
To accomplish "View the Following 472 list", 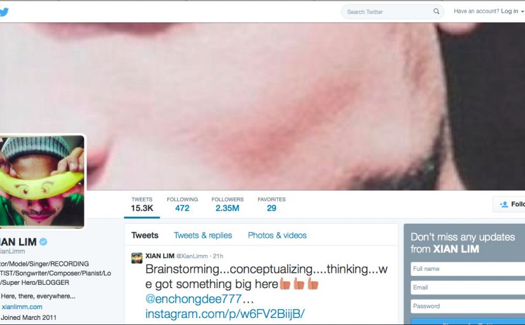I will (x=182, y=205).
